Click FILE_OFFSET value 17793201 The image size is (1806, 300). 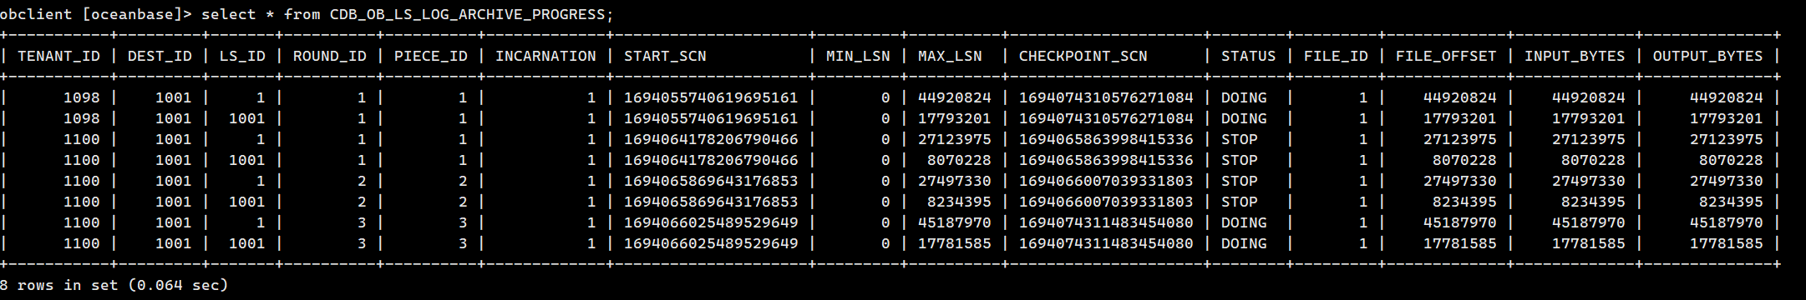point(1460,118)
